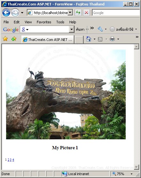Go to page 2 link
Viewport: 141px width, 178px height.
8,160
